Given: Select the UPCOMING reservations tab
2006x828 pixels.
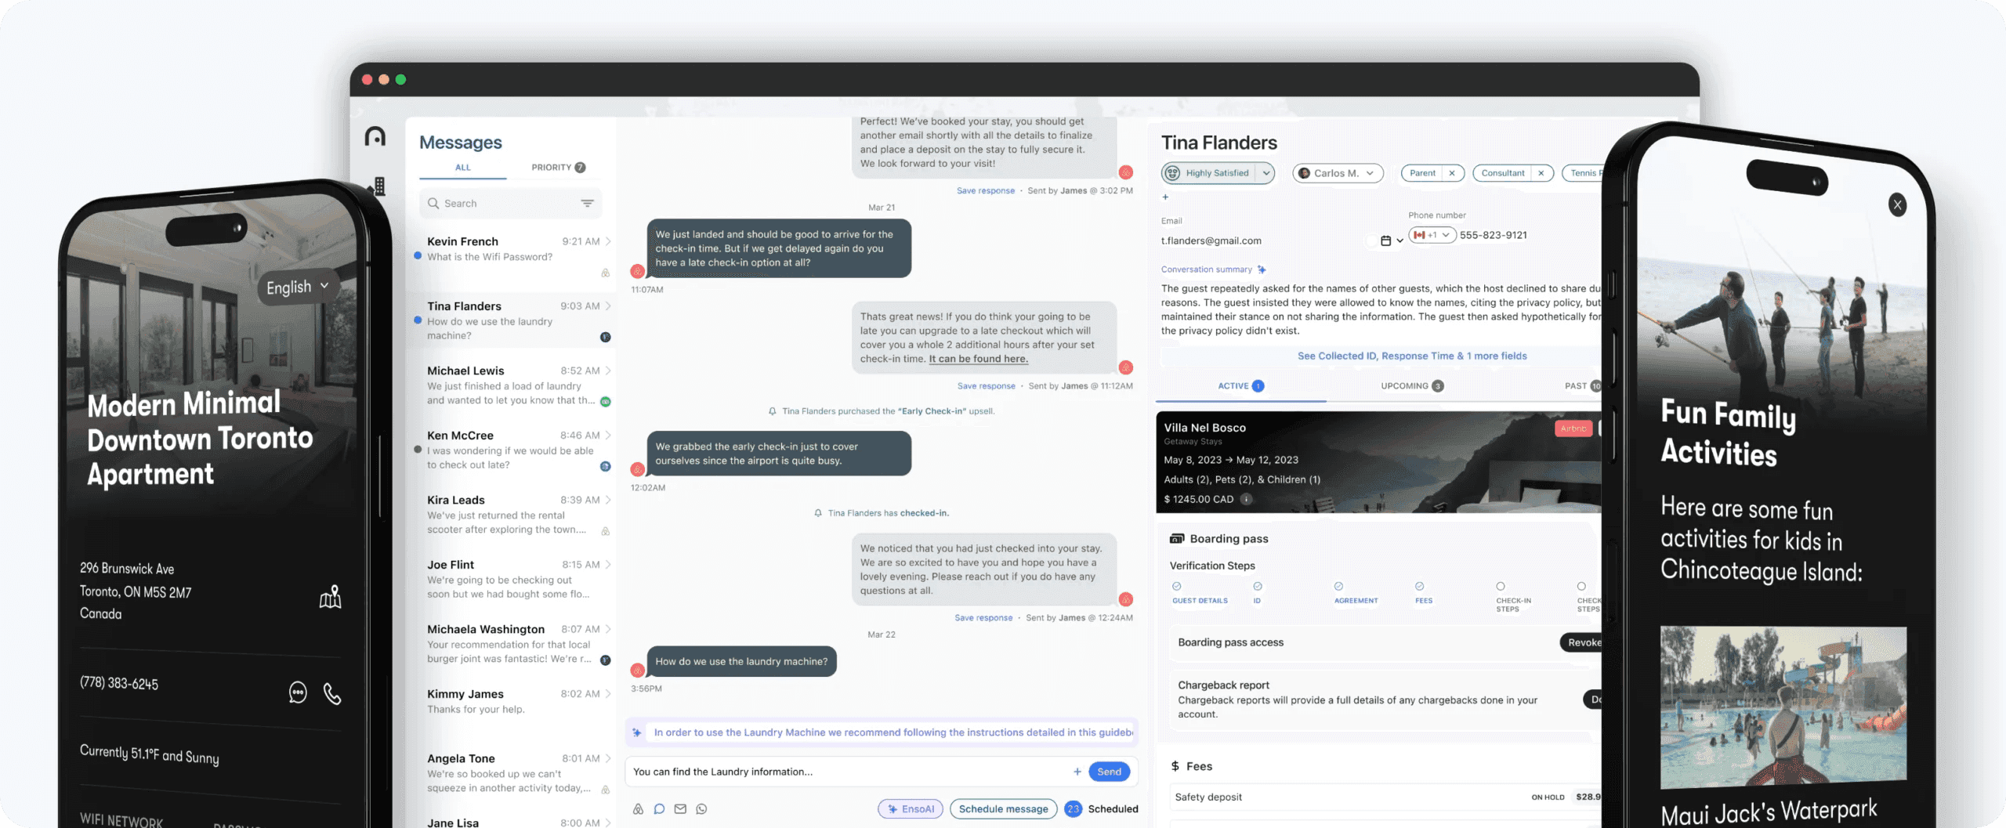Looking at the screenshot, I should pyautogui.click(x=1412, y=386).
